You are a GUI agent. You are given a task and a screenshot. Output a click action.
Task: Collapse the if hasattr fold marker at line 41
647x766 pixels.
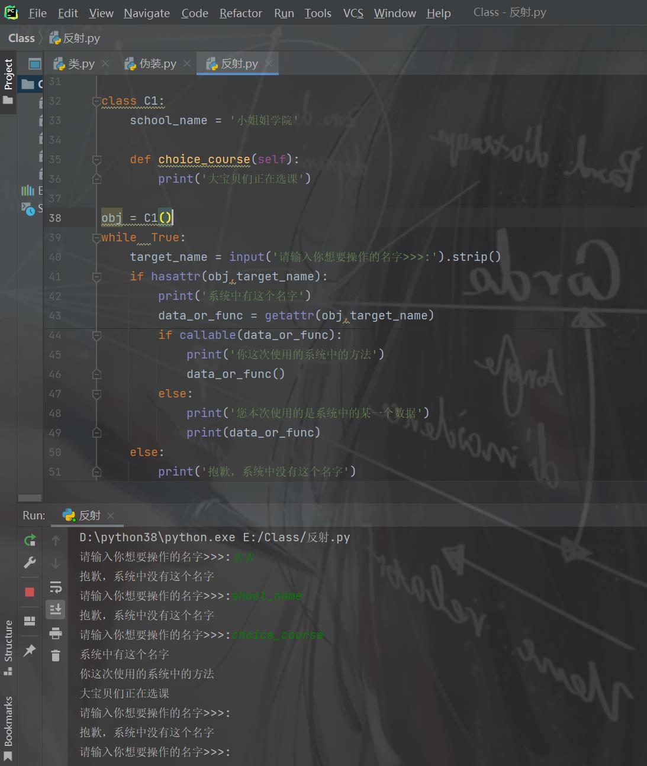coord(96,277)
